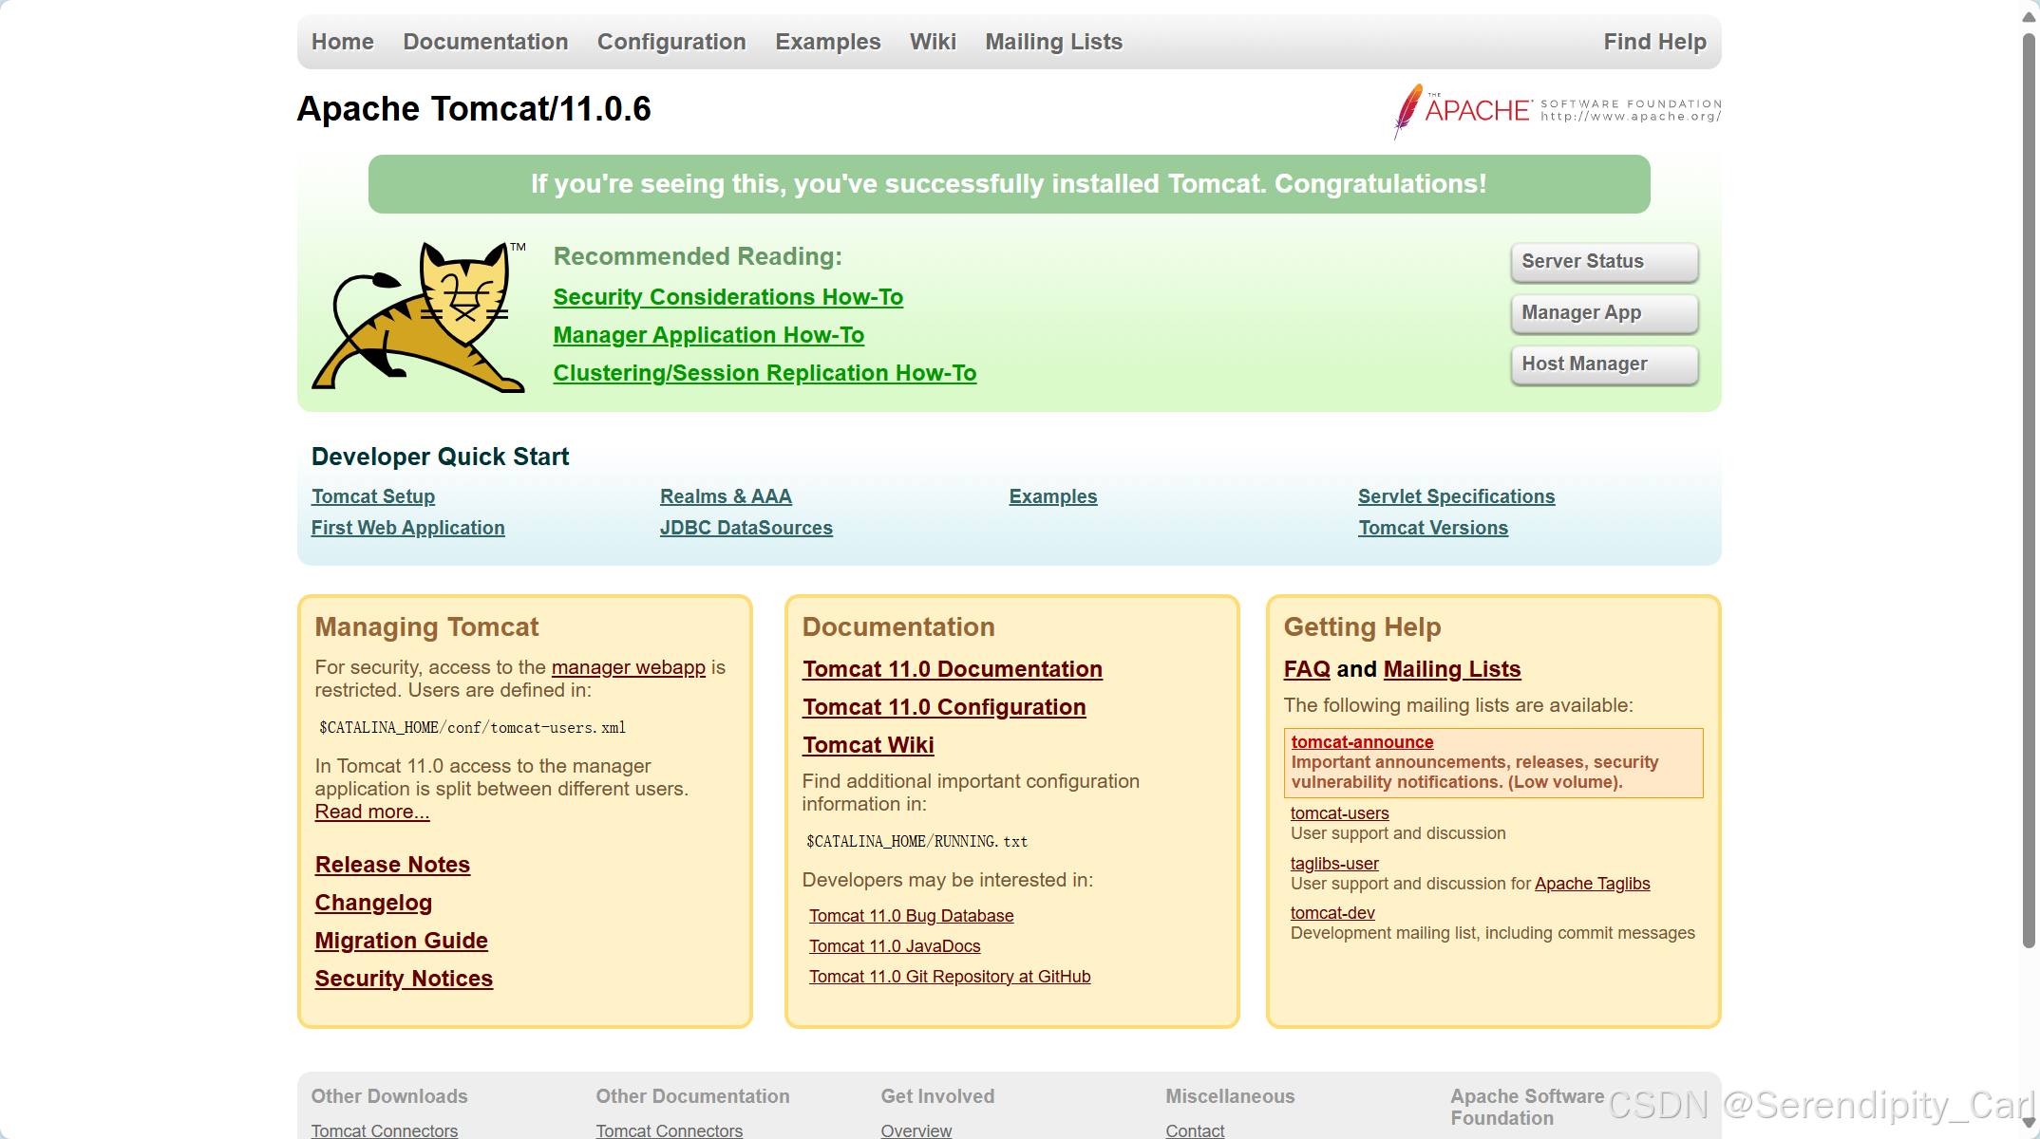Click Find Help in the navigation bar
This screenshot has height=1139, width=2040.
point(1654,42)
